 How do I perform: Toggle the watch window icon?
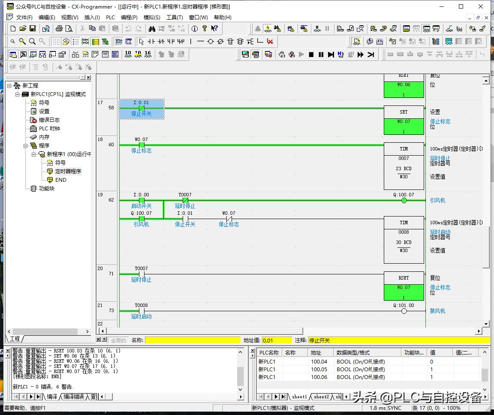click(33, 54)
